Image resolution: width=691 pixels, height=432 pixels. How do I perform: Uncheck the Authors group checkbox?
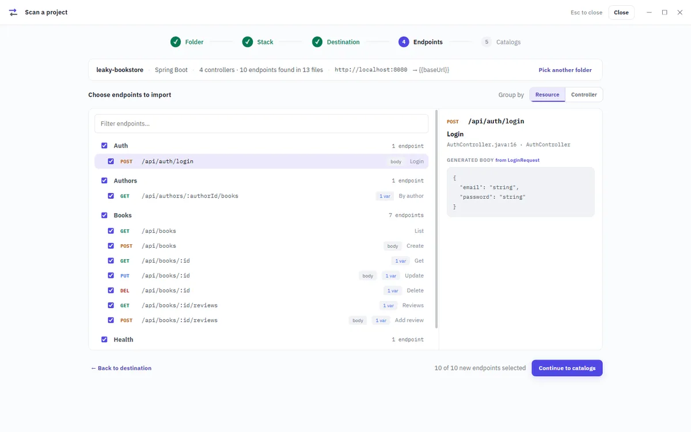(x=104, y=180)
